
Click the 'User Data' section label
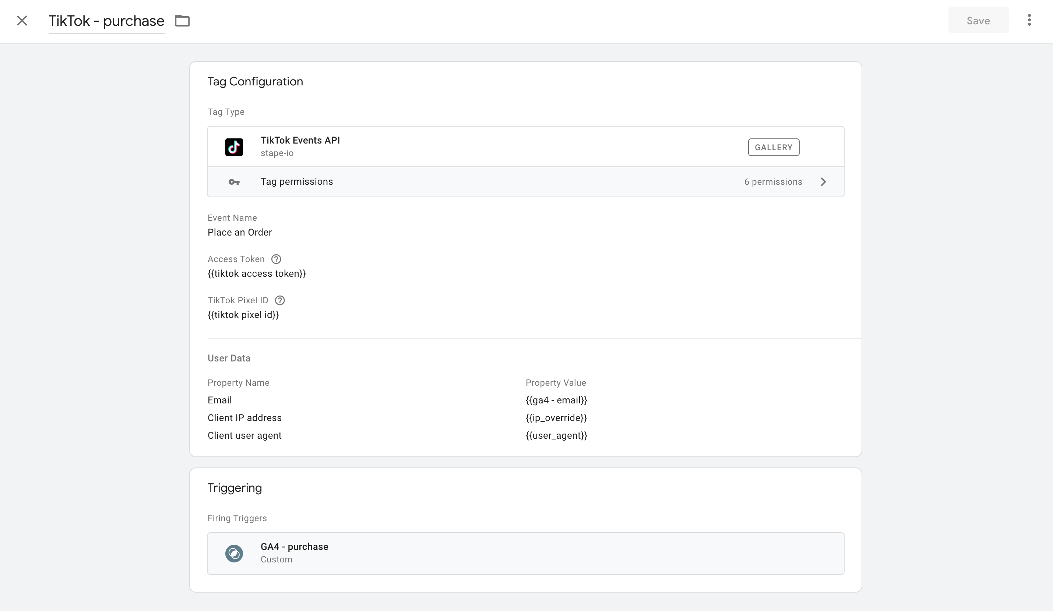(229, 359)
